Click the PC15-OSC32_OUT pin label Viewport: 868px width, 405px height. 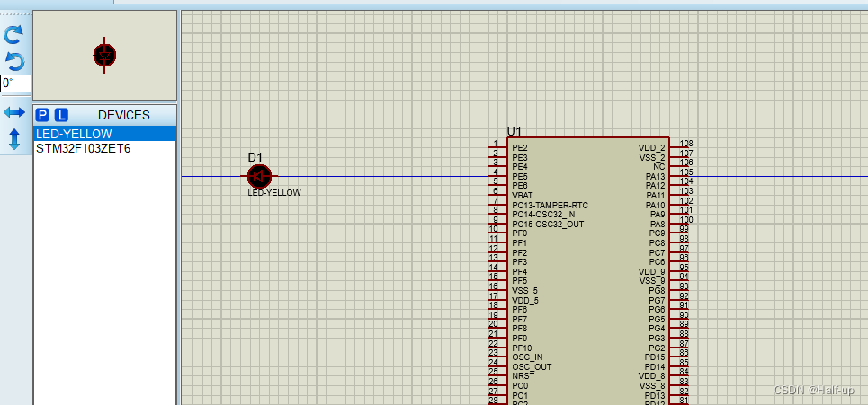tap(548, 225)
